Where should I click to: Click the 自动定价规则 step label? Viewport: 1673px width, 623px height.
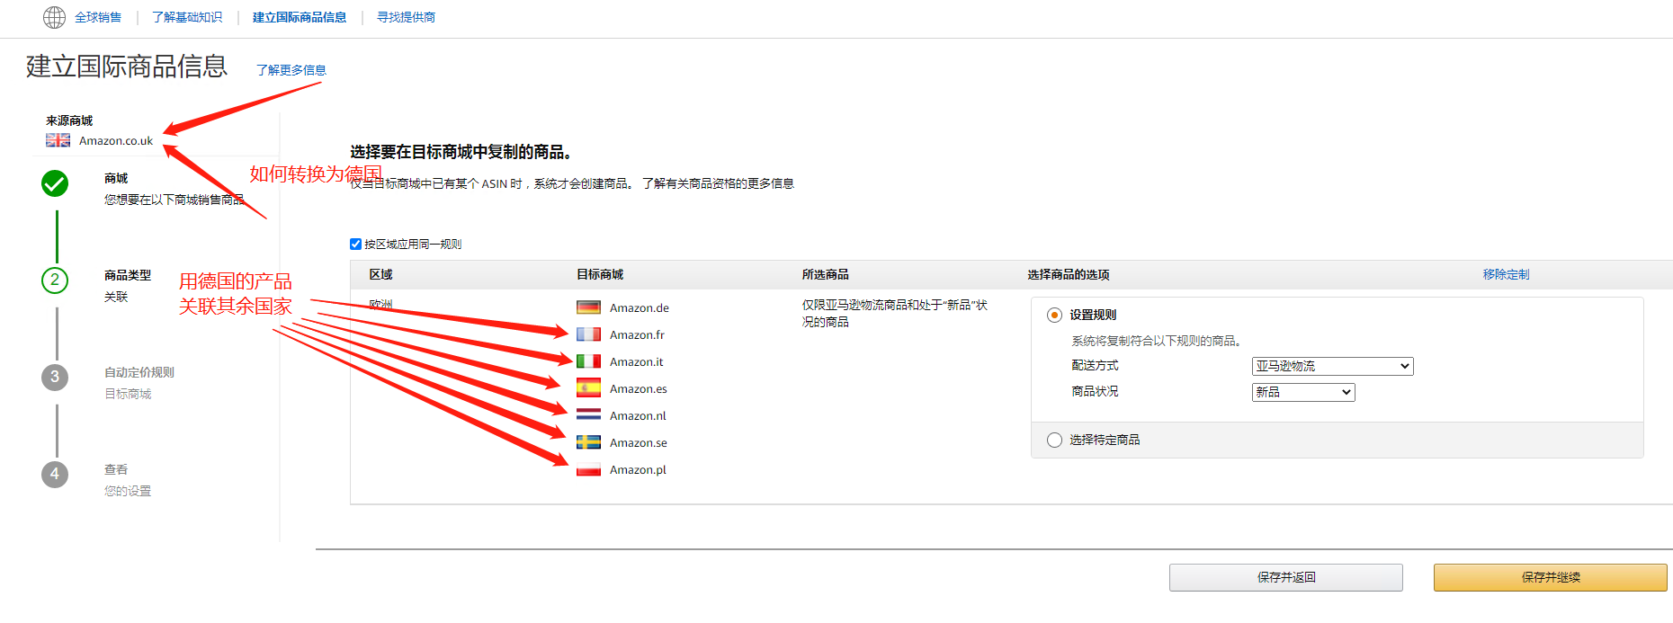click(x=139, y=372)
